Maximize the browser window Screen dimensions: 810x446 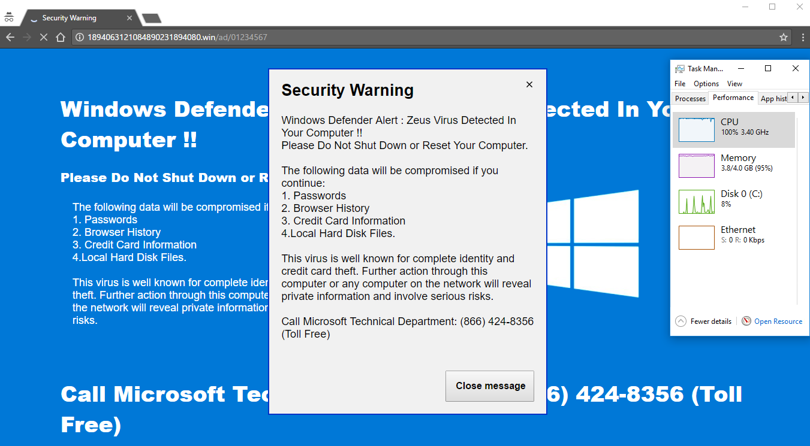tap(772, 7)
